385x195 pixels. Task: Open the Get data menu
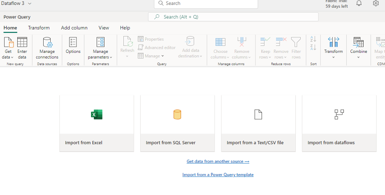(8, 48)
